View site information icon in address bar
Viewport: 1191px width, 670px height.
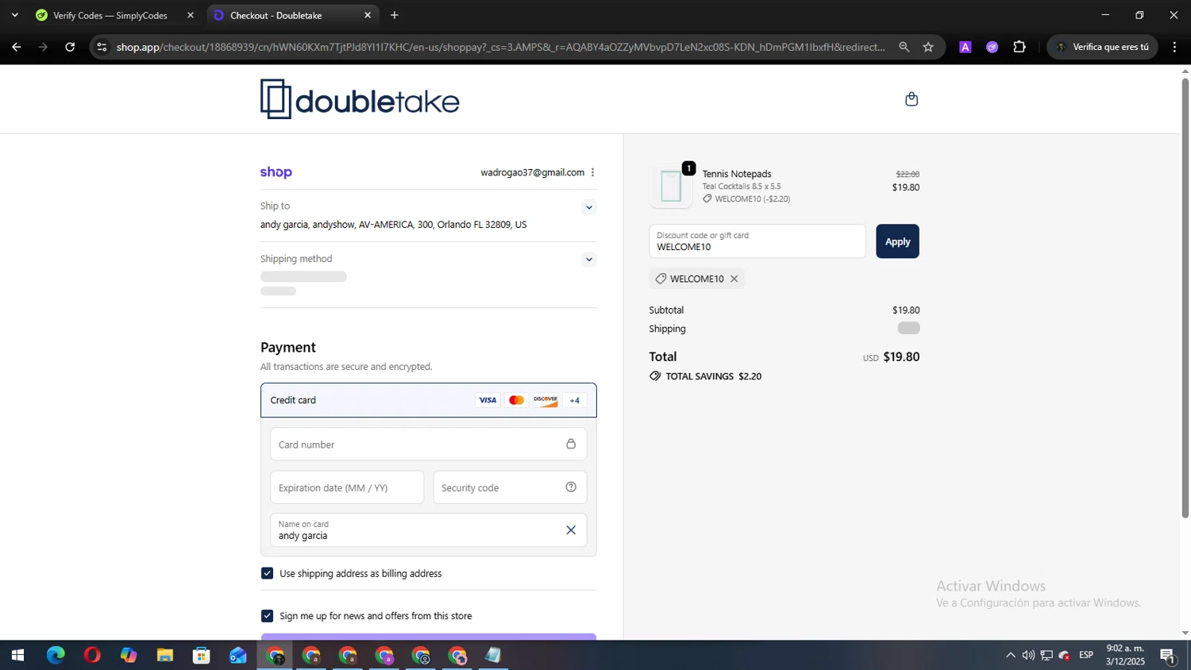pyautogui.click(x=102, y=47)
